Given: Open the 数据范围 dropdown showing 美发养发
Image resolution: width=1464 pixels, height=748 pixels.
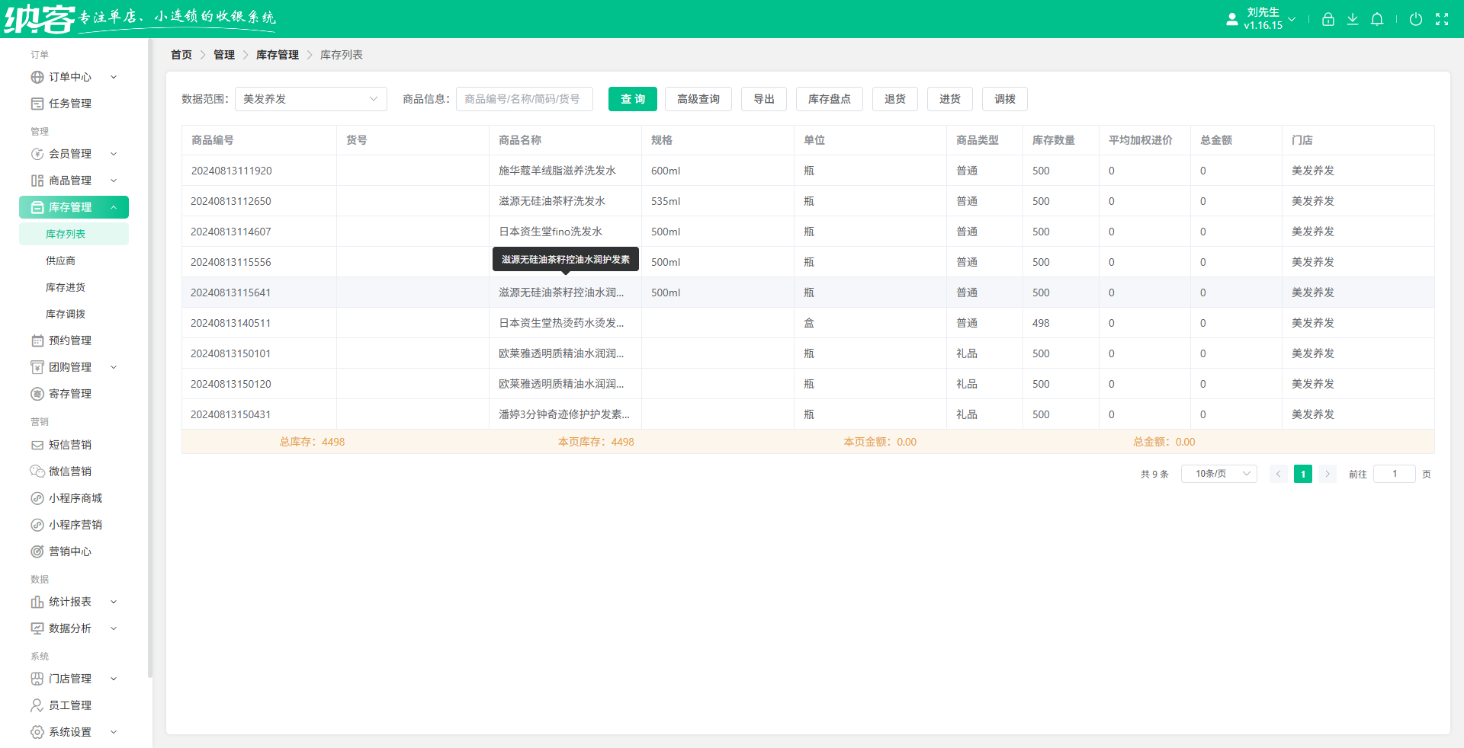Looking at the screenshot, I should pyautogui.click(x=310, y=99).
